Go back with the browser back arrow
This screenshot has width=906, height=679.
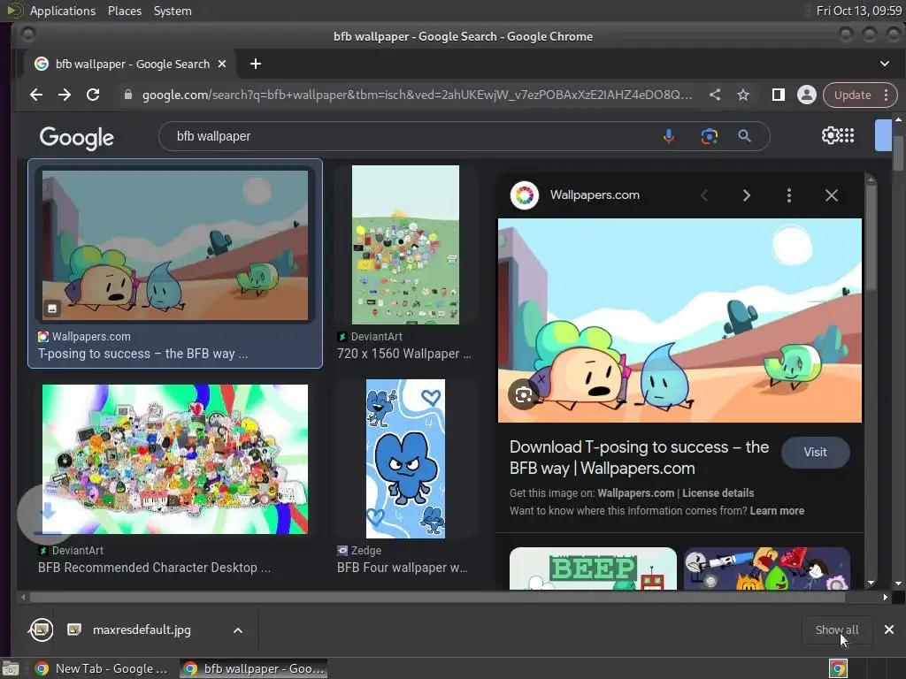(x=36, y=95)
